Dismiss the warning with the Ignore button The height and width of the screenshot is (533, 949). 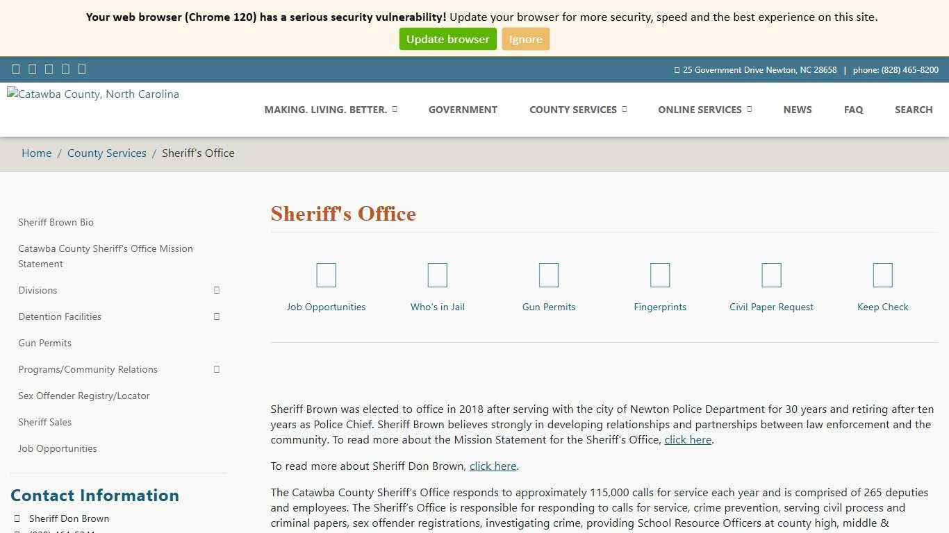tap(525, 40)
